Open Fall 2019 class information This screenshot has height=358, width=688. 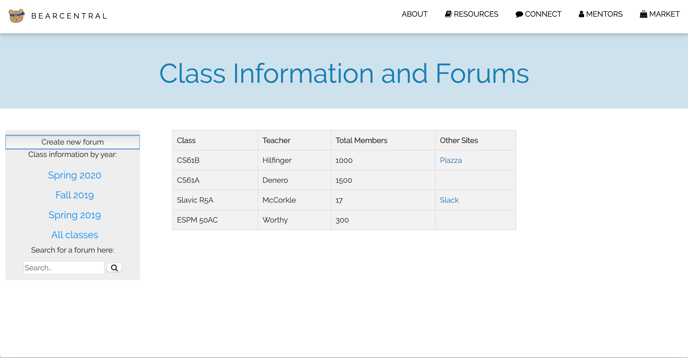[x=75, y=195]
